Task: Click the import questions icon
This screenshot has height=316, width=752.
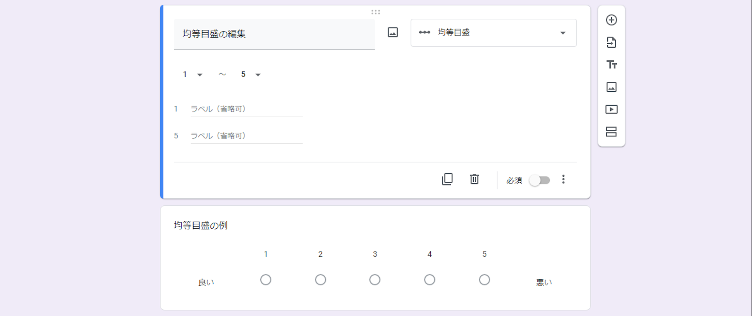Action: click(611, 43)
